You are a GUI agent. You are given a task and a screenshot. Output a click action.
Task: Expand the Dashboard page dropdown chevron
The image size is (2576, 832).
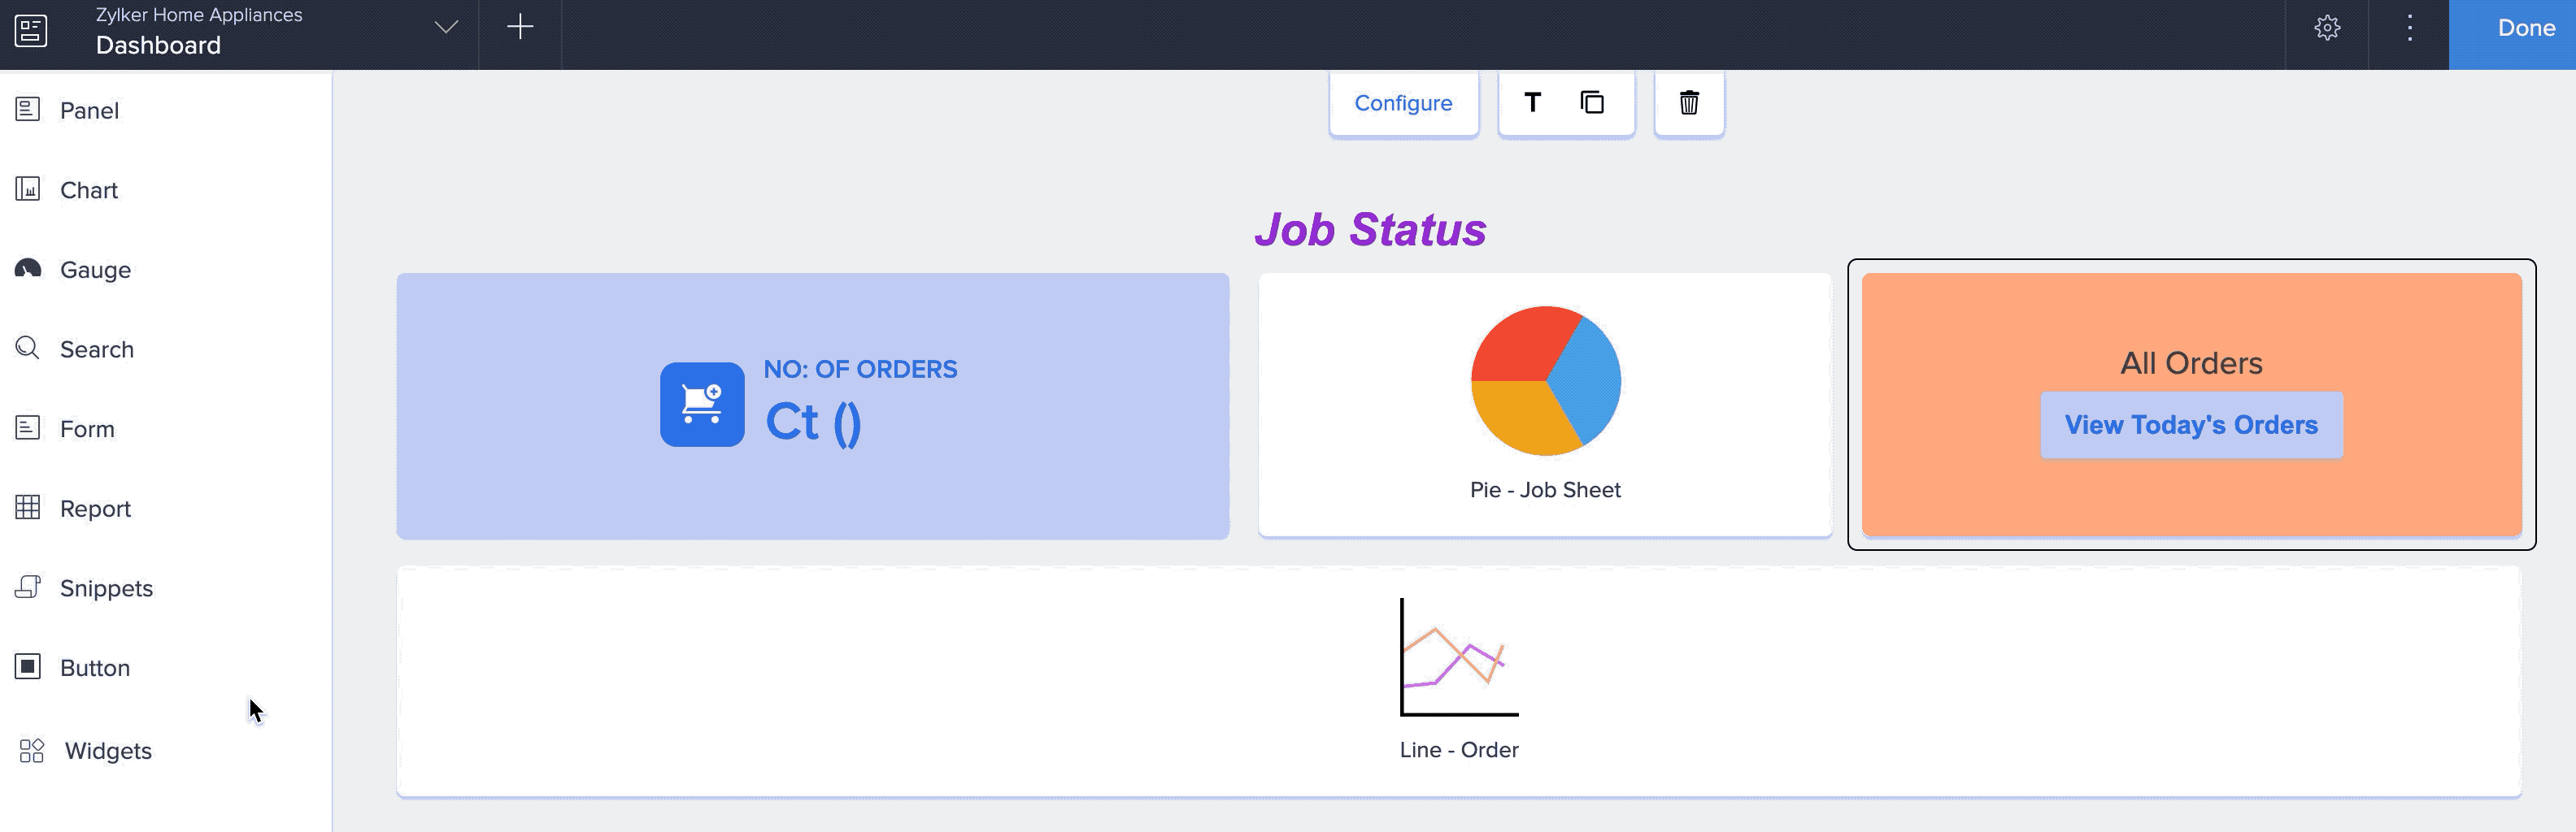click(446, 28)
